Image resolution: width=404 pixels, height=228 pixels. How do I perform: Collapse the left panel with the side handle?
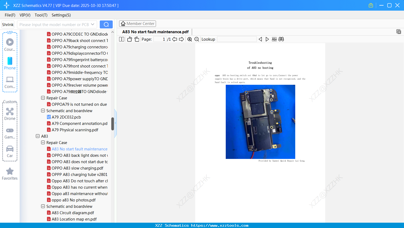(x=115, y=123)
